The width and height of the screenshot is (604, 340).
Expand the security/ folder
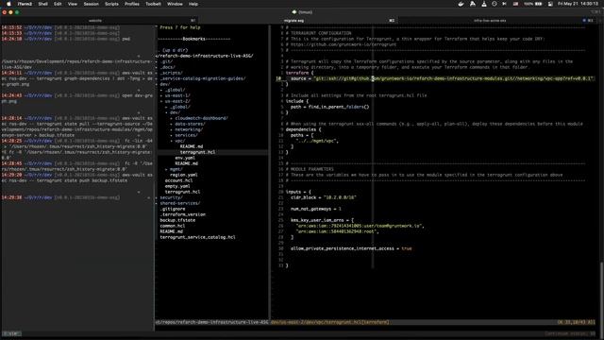point(171,197)
